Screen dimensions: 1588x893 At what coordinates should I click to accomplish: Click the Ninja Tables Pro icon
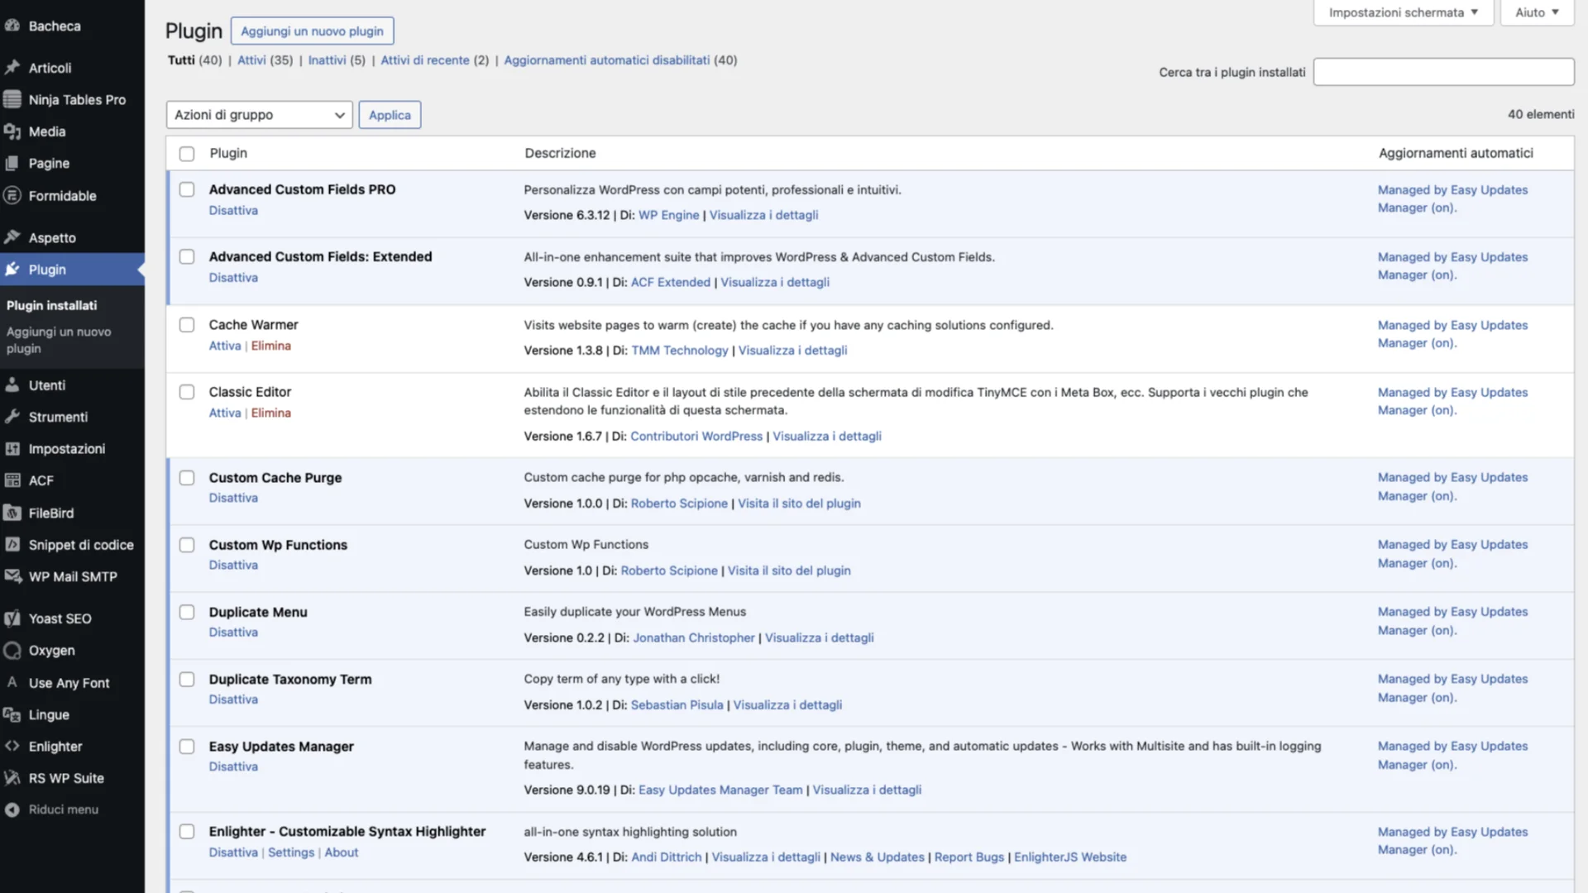coord(12,99)
